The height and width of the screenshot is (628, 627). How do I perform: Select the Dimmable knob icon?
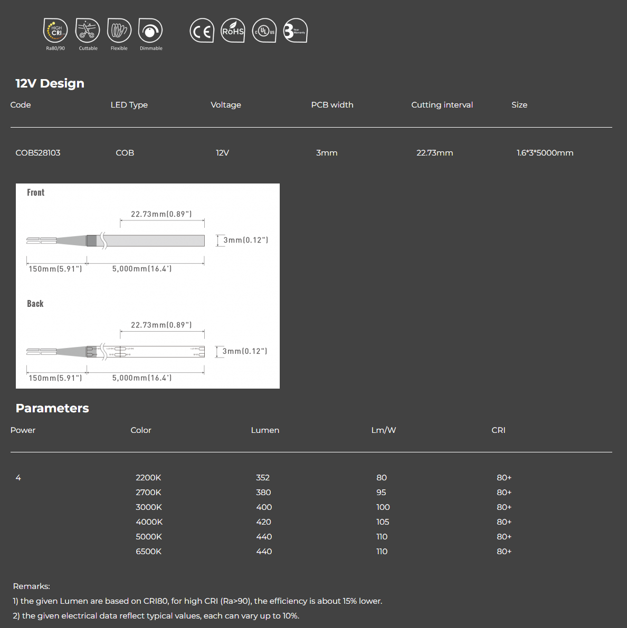150,31
